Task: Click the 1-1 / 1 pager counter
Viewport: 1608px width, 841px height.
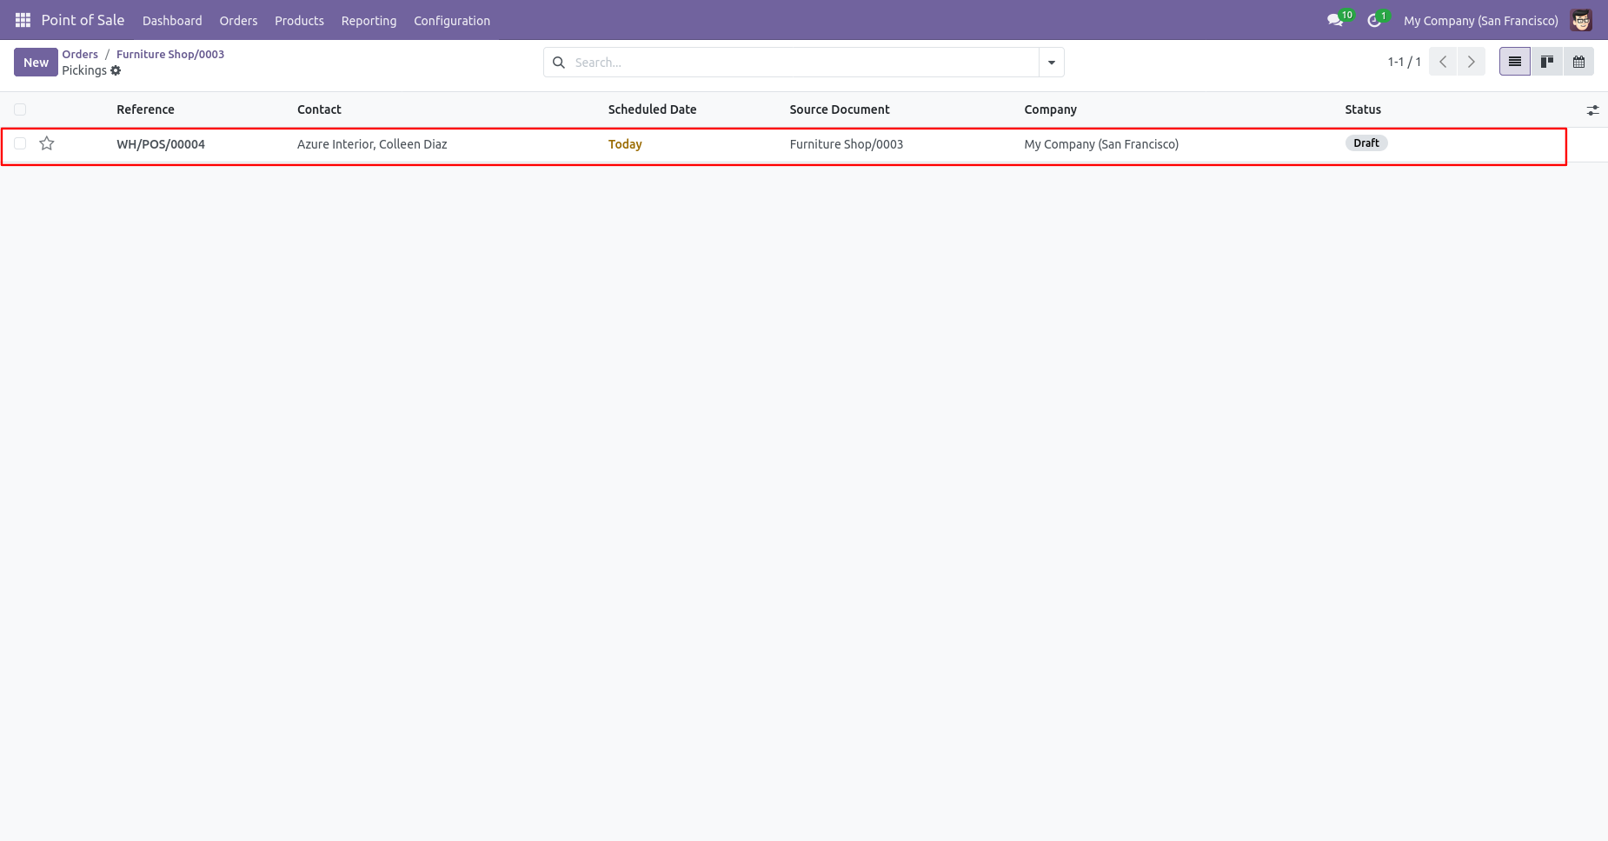Action: [1404, 62]
